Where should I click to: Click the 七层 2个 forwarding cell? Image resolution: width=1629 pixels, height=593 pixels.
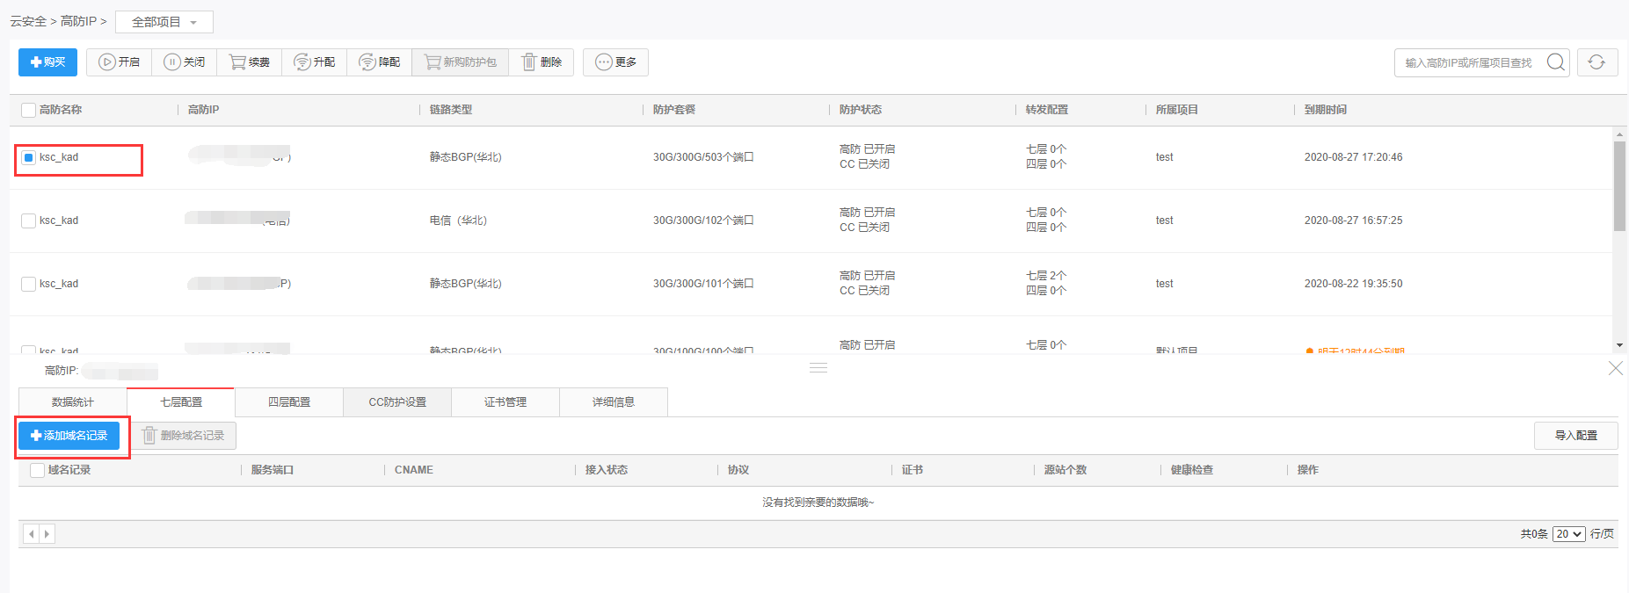pyautogui.click(x=1046, y=276)
